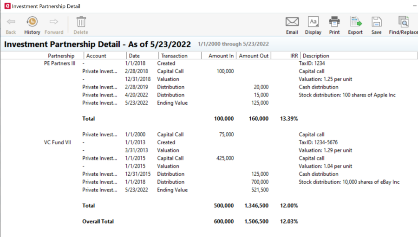Viewport: 418px width, 237px height.
Task: Click the eBay stock distribution description
Action: pyautogui.click(x=349, y=182)
